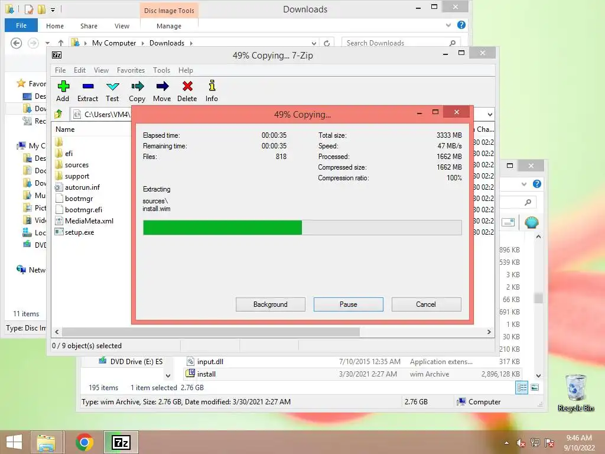Screen dimensions: 605x454
Task: Click the Background button in copy dialog
Action: [271, 304]
